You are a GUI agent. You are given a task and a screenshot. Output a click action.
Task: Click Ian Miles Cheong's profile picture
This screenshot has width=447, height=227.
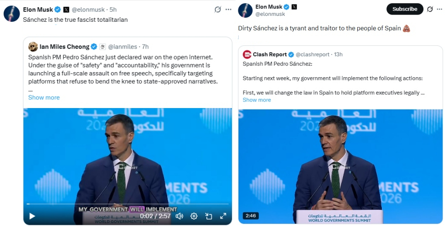pos(33,47)
